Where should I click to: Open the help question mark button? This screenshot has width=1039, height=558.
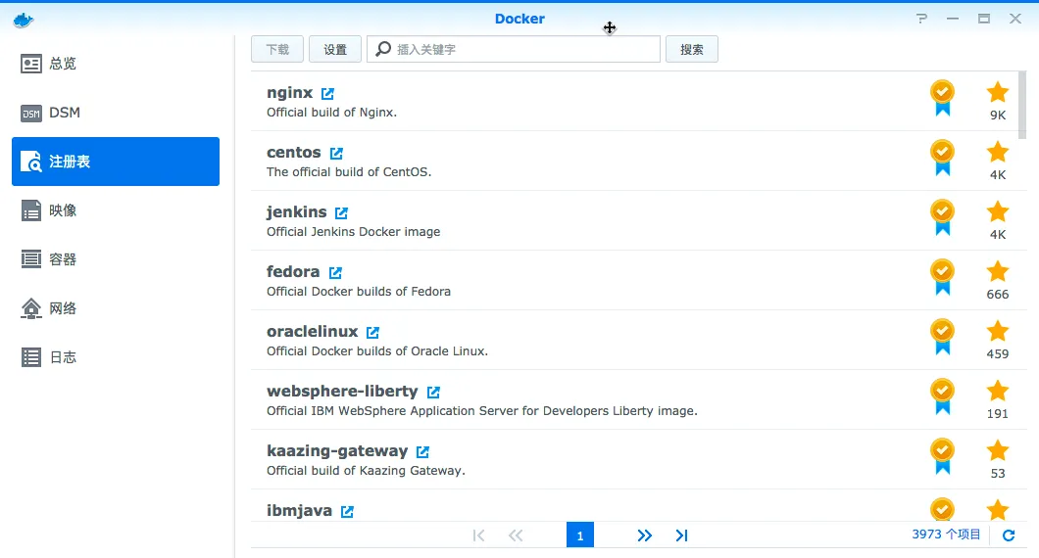(x=921, y=19)
